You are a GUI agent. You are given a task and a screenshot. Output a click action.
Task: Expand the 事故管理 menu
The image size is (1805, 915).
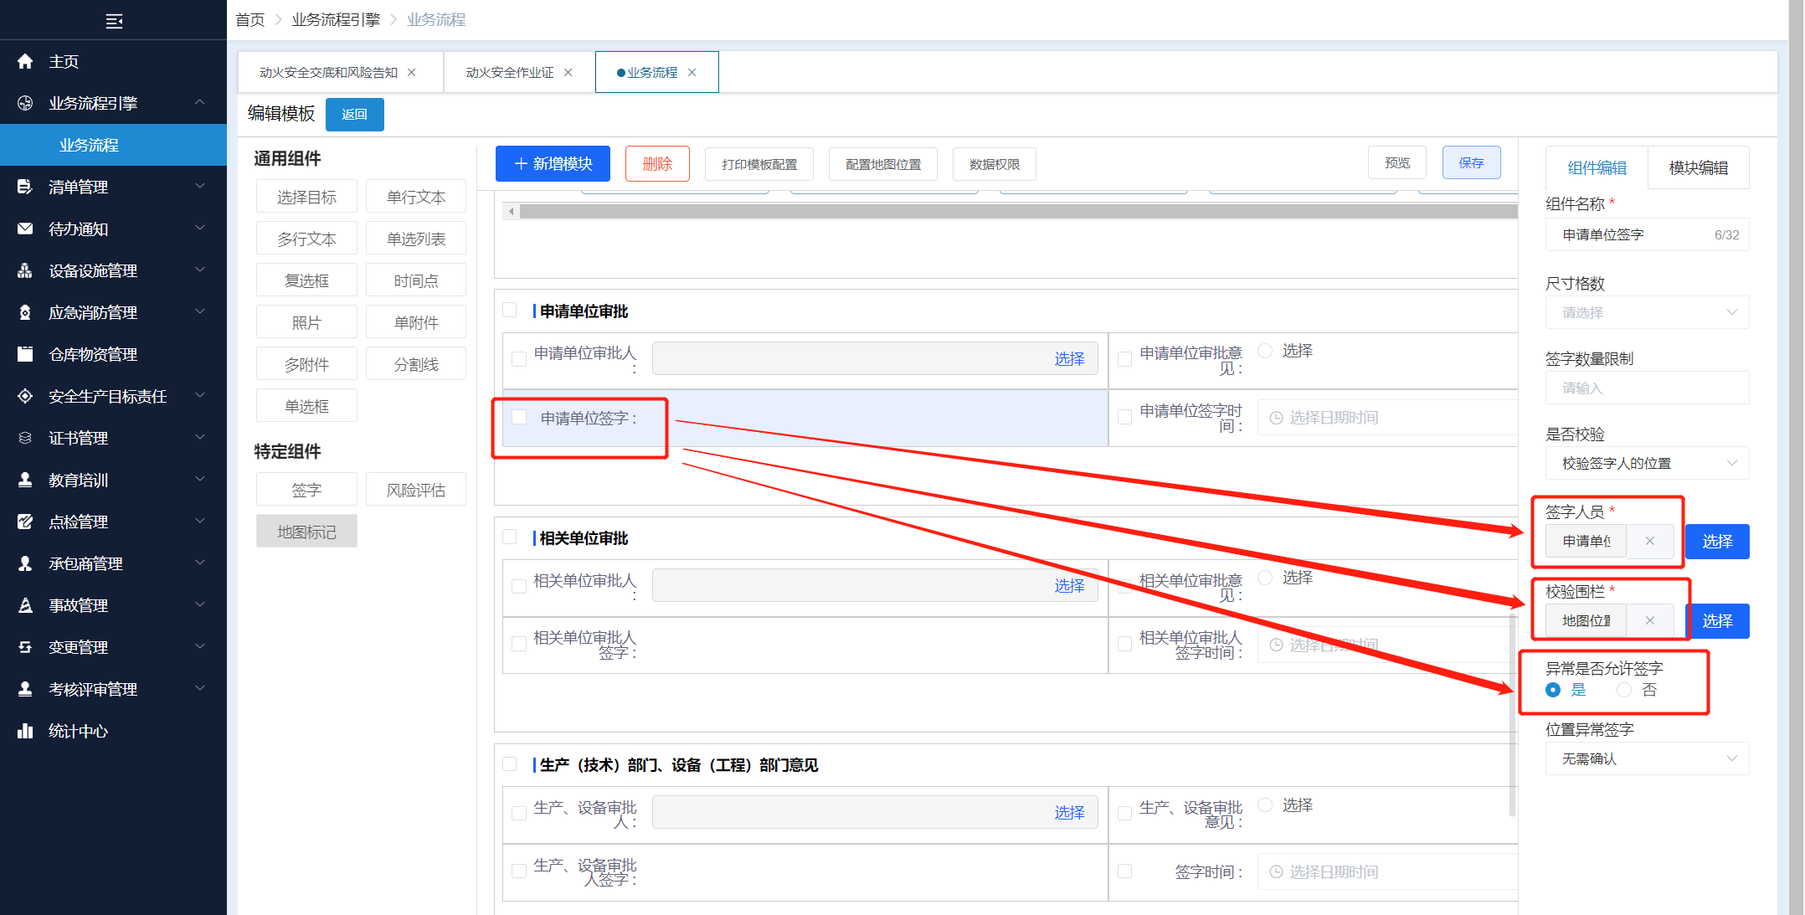[x=199, y=604]
